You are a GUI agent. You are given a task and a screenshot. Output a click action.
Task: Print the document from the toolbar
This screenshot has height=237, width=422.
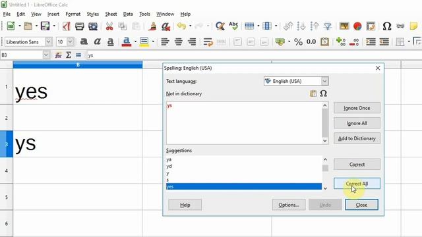[x=80, y=26]
